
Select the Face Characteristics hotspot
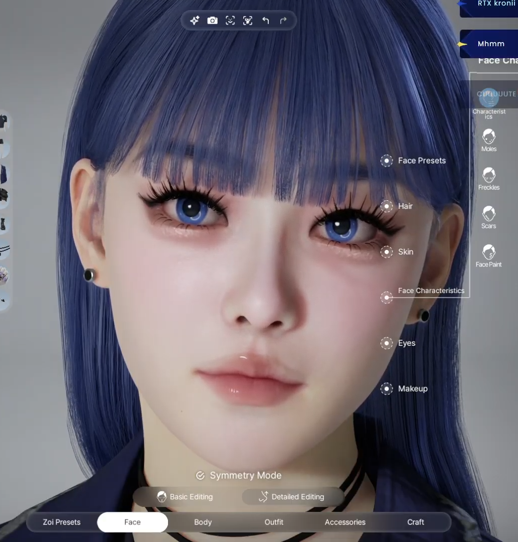pos(387,298)
